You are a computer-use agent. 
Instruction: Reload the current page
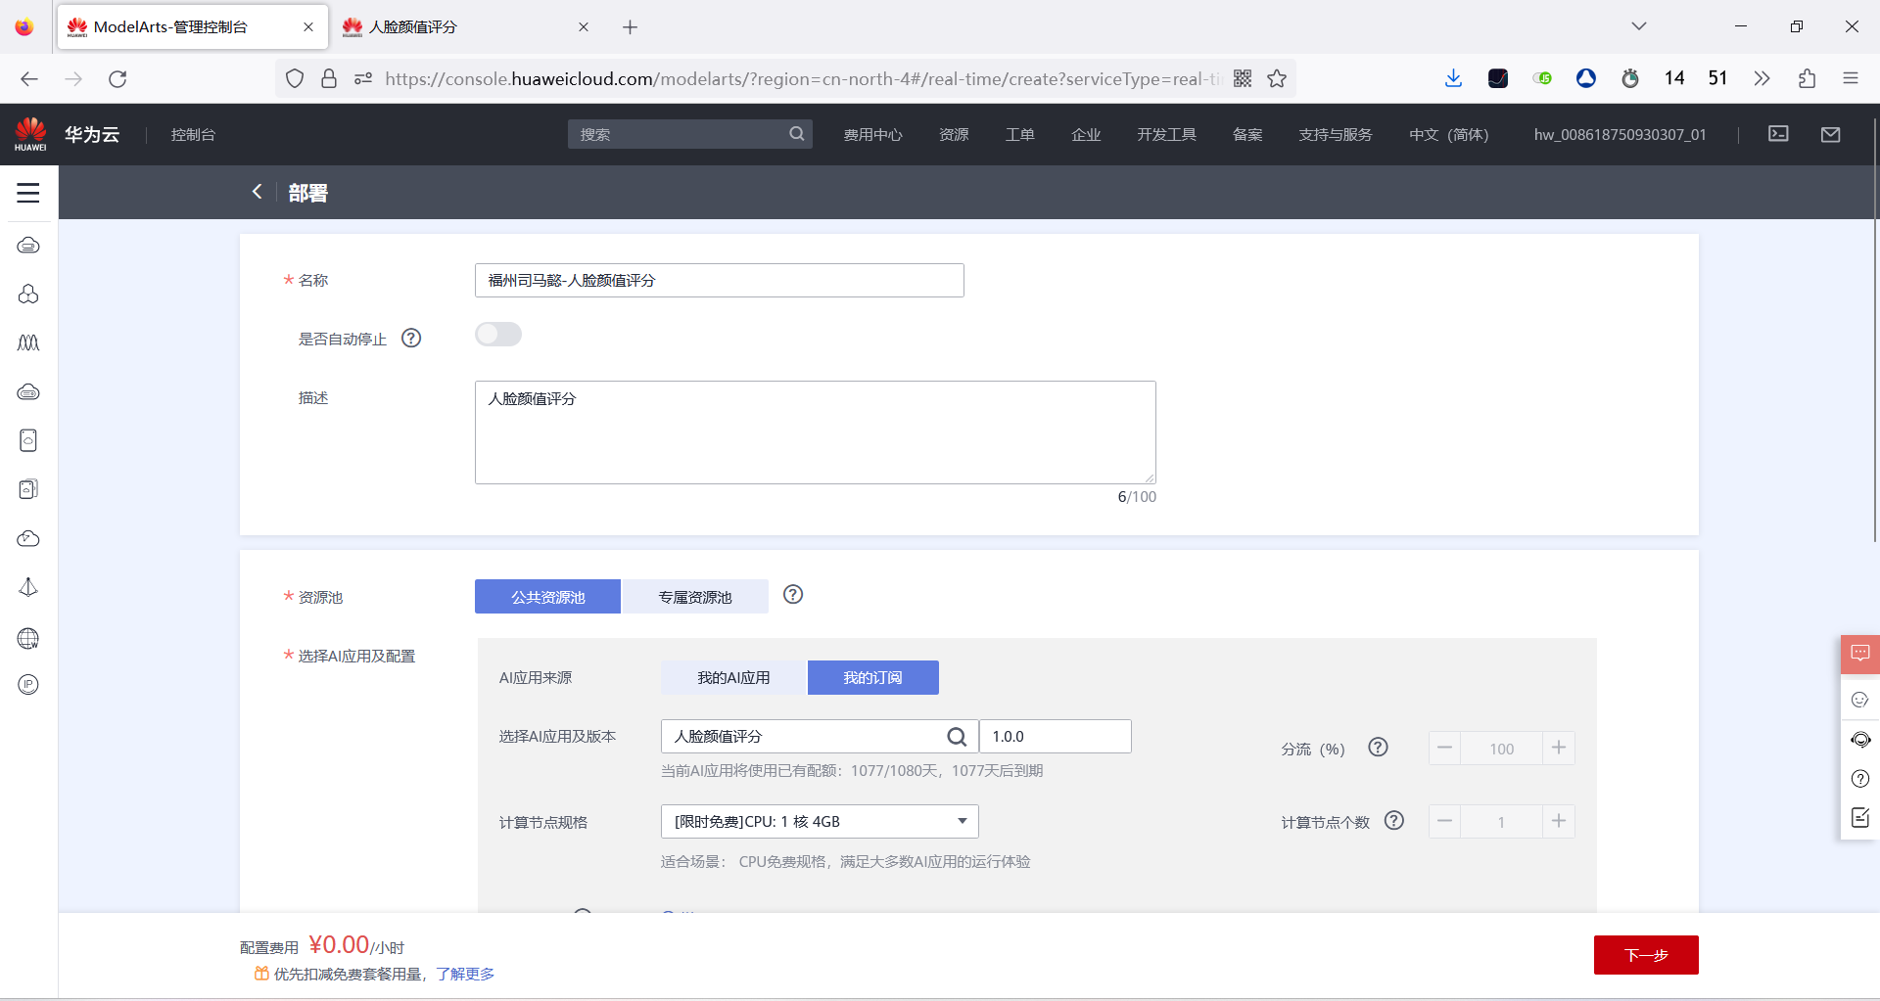point(117,78)
